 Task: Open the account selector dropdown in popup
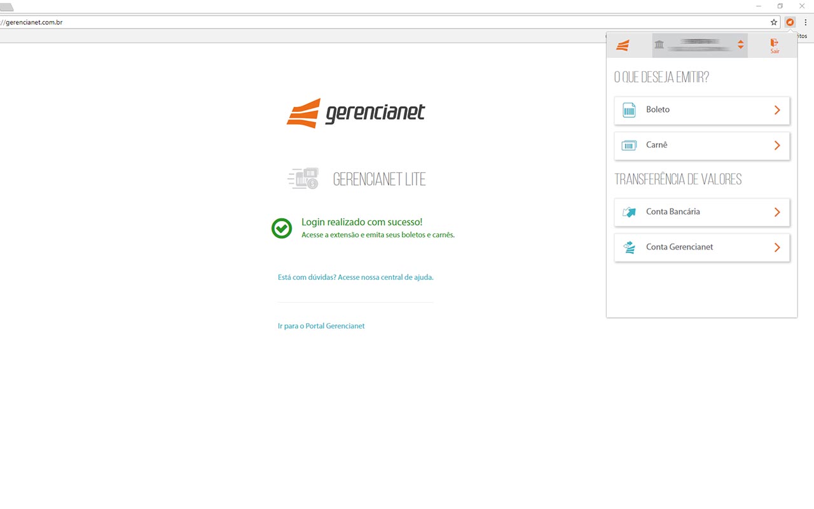[x=700, y=45]
